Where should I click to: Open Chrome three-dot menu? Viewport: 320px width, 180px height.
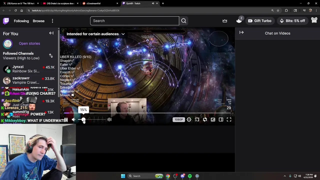[316, 10]
